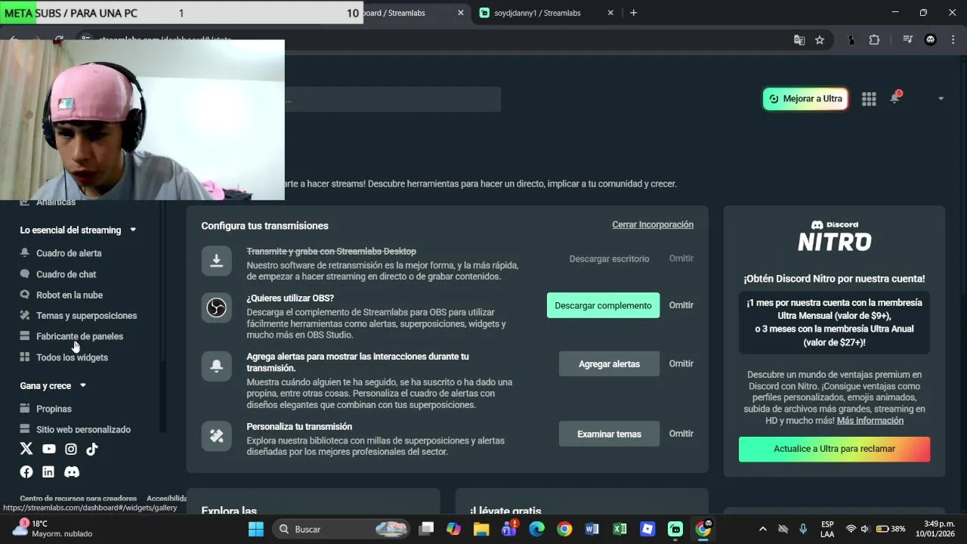Open Sitio web personalizado in sidebar
This screenshot has height=544, width=967.
[83, 429]
